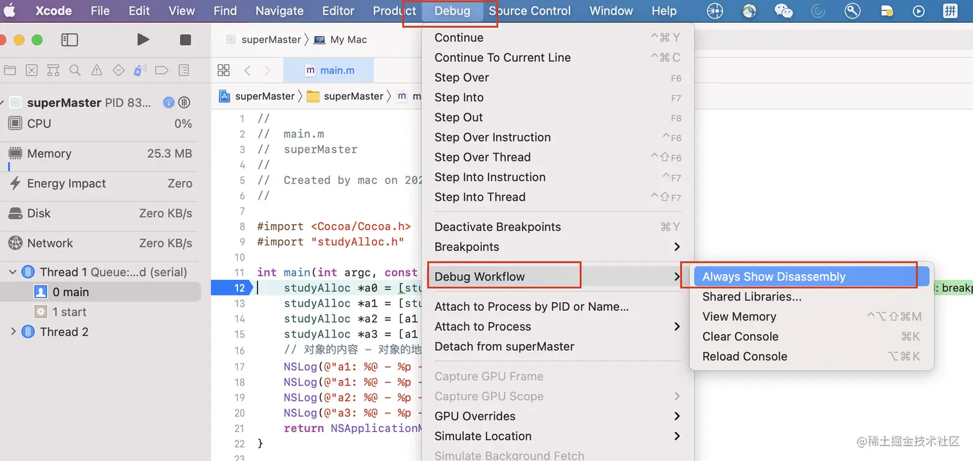Screen dimensions: 973x461
Task: Expand the GPU Overrides submenu
Action: point(557,417)
